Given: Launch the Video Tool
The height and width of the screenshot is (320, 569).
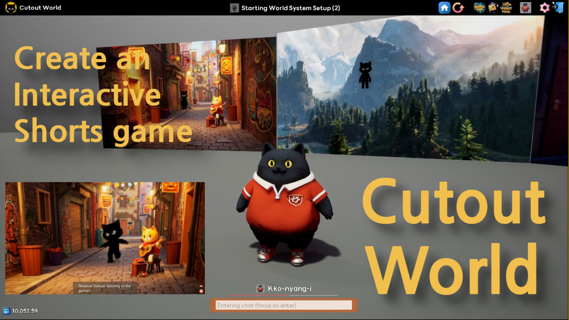Looking at the screenshot, I should 506,8.
